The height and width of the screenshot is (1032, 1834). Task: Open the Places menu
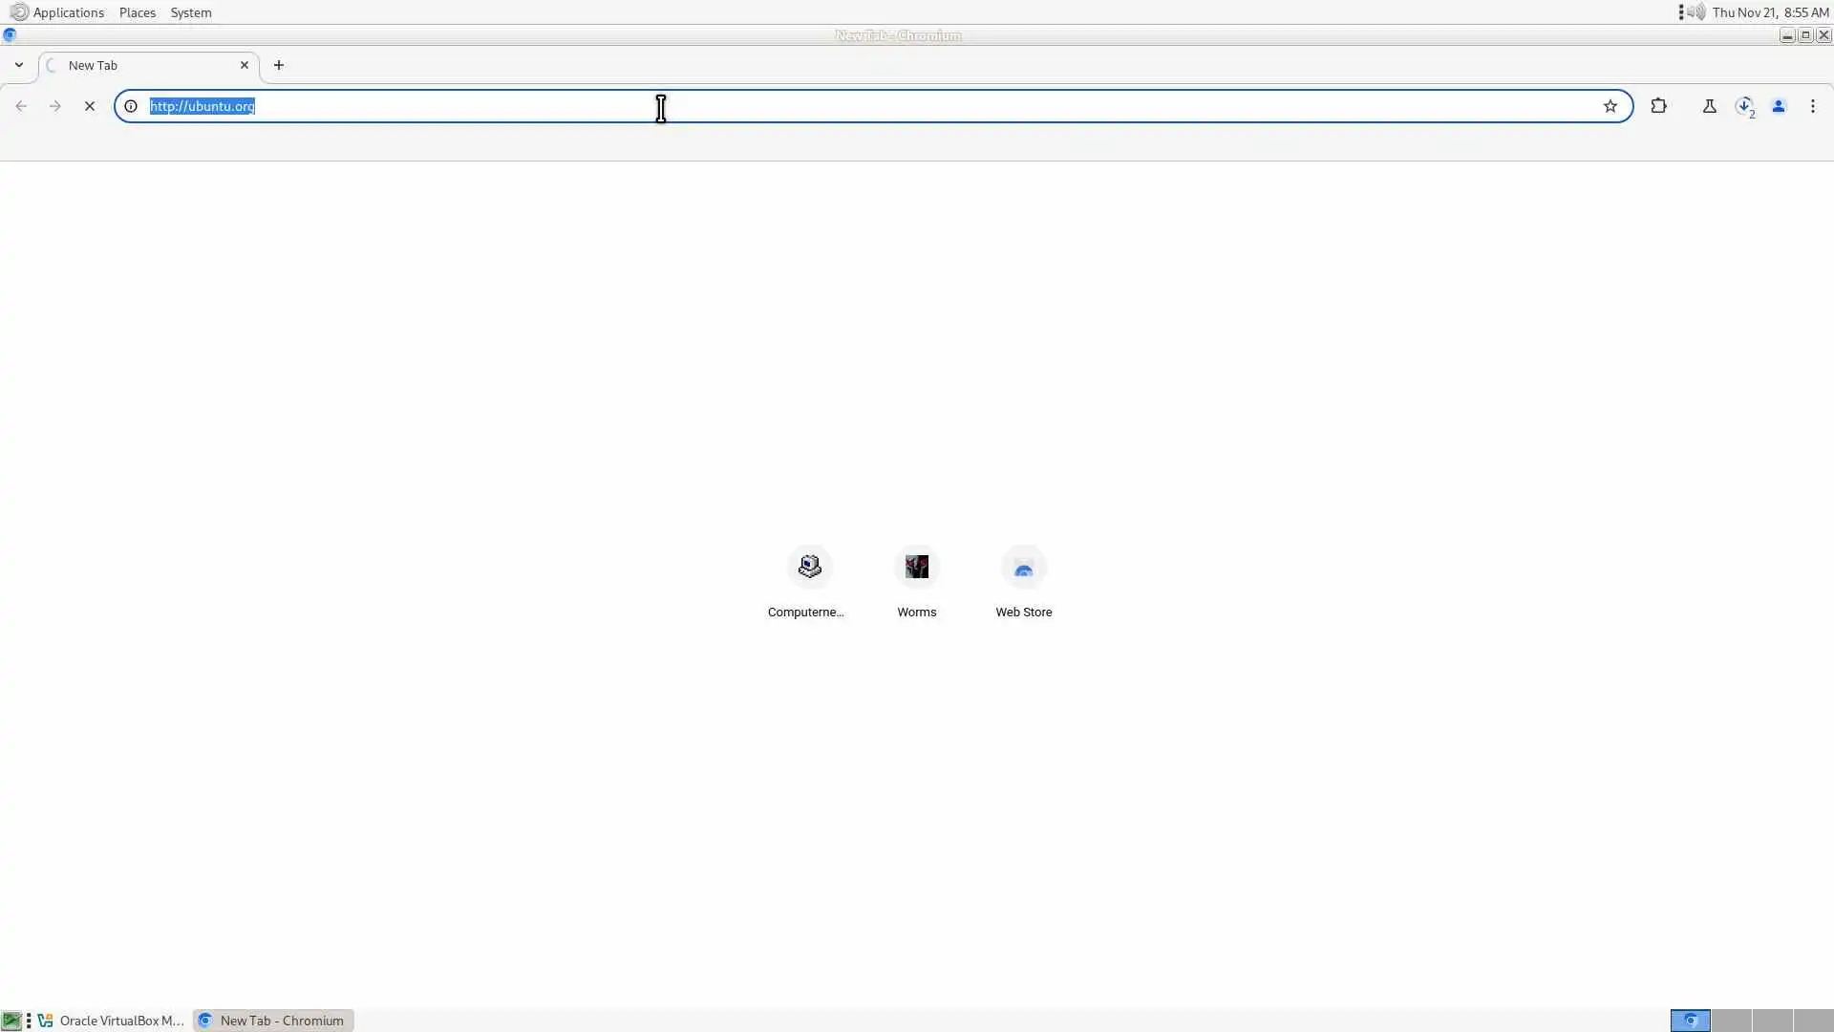click(x=138, y=12)
